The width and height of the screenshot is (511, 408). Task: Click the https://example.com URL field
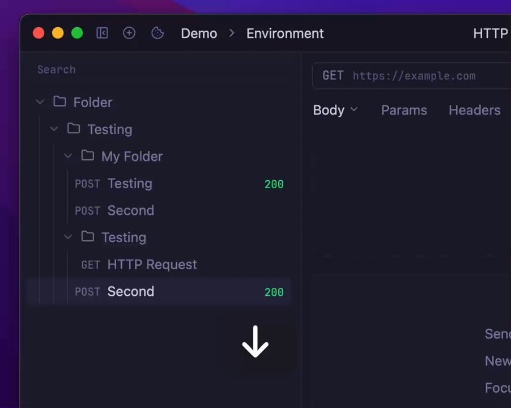[x=414, y=76]
